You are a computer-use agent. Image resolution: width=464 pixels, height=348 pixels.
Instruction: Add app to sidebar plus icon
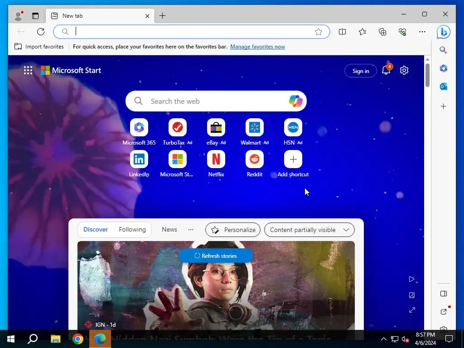[x=443, y=106]
